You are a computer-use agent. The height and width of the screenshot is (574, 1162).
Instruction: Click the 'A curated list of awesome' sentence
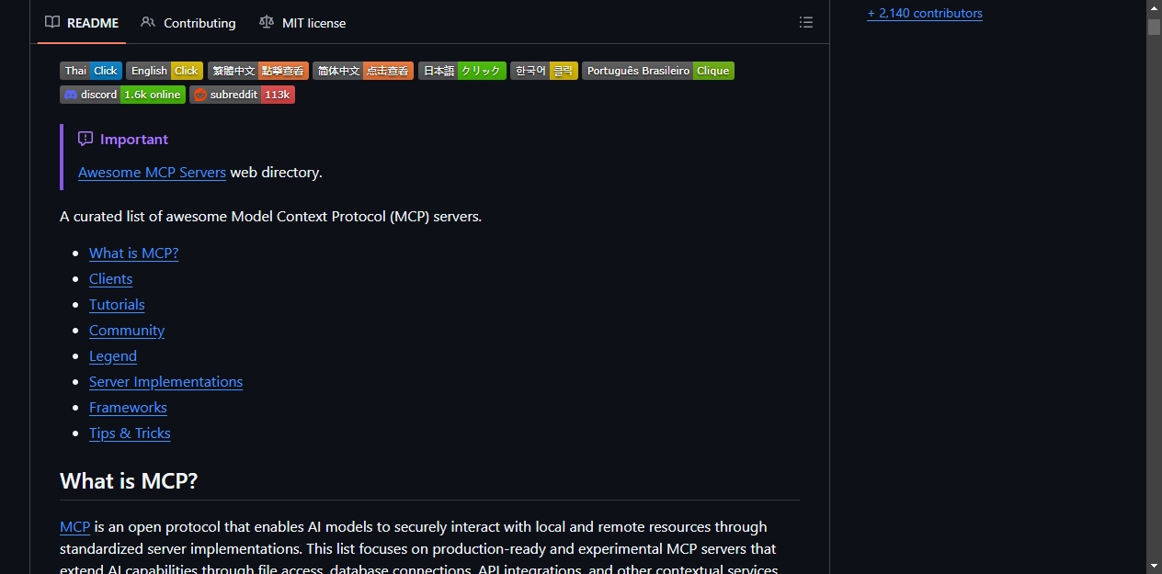click(270, 216)
